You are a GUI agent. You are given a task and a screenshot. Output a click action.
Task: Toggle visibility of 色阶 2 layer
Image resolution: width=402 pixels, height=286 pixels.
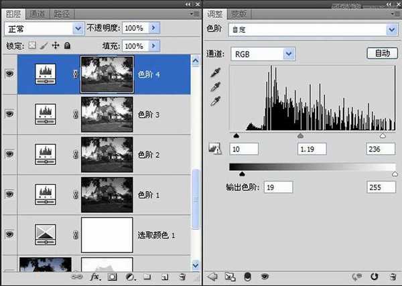click(x=9, y=154)
